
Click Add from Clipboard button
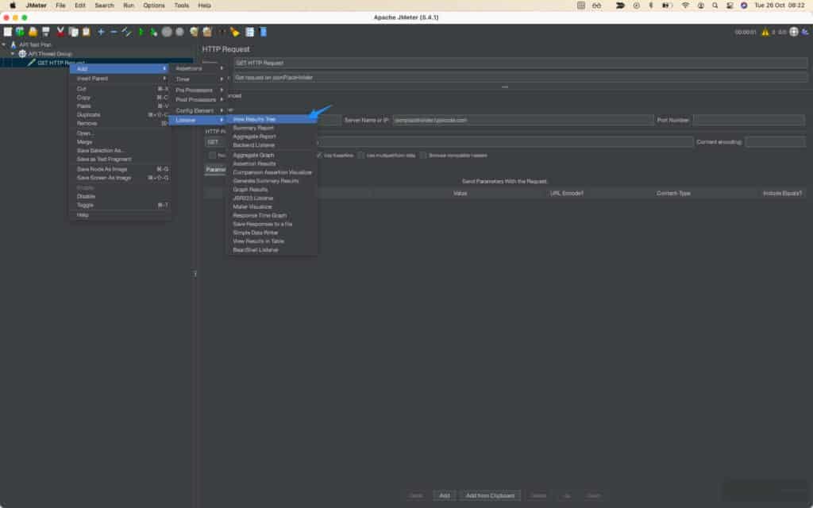(490, 495)
